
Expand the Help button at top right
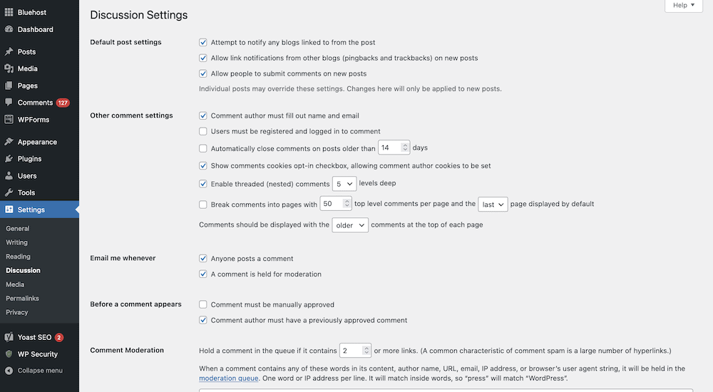[x=683, y=6]
